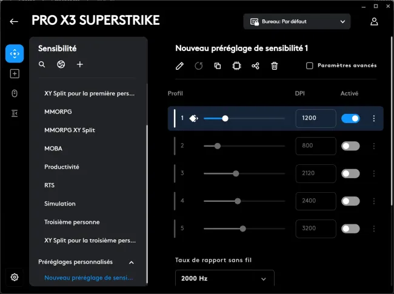This screenshot has height=294, width=394.
Task: Save preset to onboard memory chip icon
Action: (x=236, y=66)
